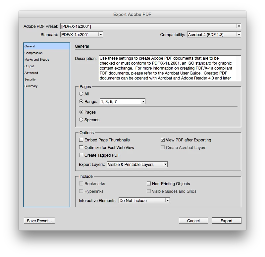Toggle the Hyperlinks checkbox
Viewport: 265px width, 257px height.
tap(81, 191)
